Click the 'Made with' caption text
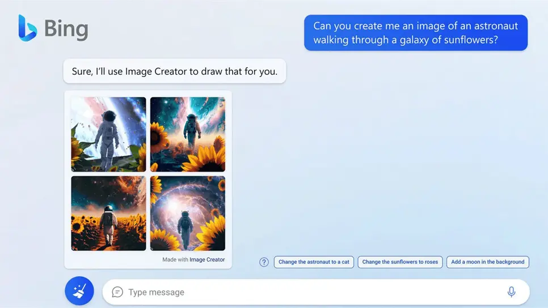This screenshot has width=548, height=308. (175, 260)
